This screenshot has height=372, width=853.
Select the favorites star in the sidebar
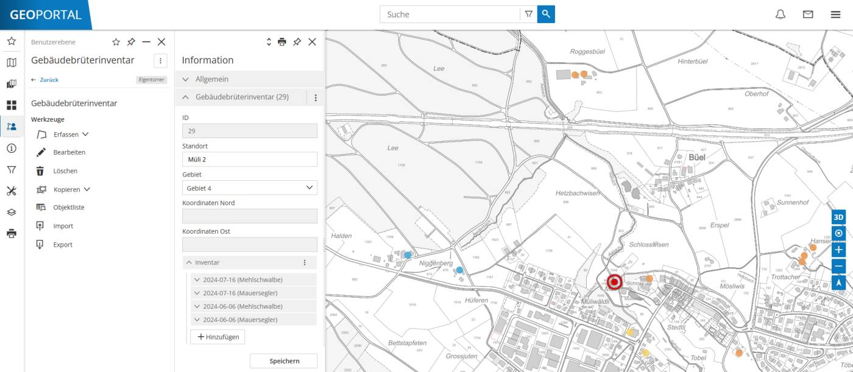11,41
